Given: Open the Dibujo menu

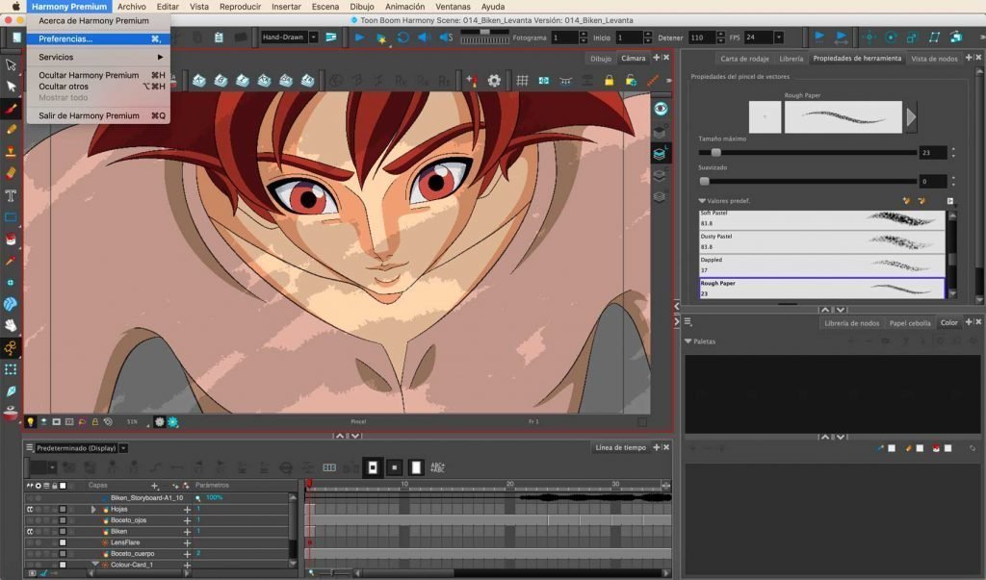Looking at the screenshot, I should (x=362, y=7).
